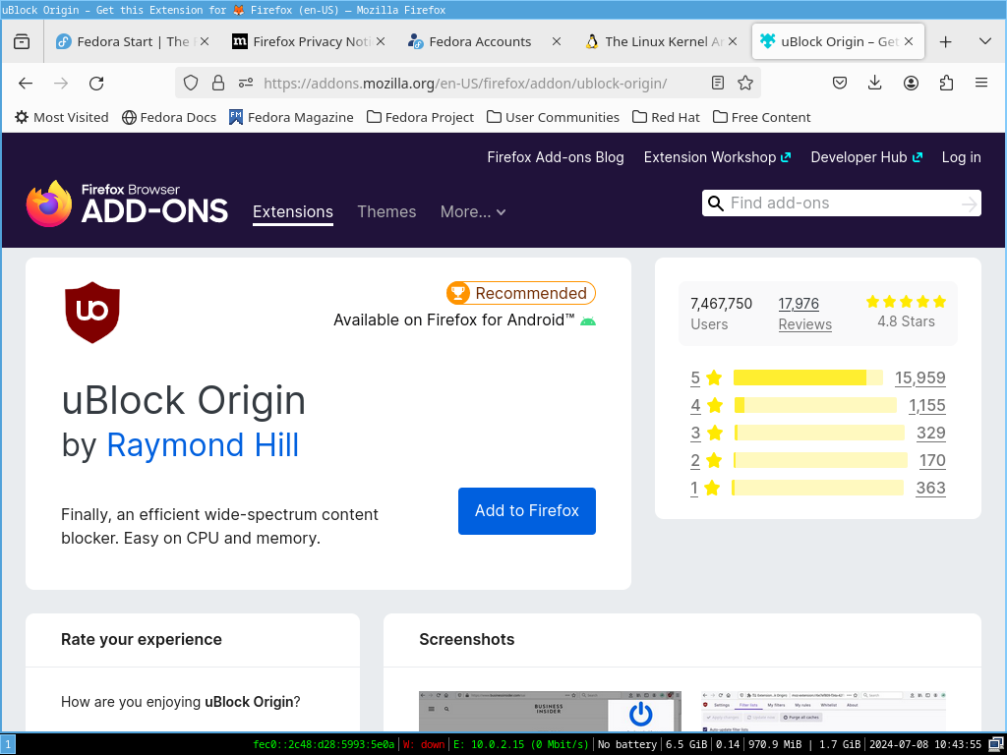Click the system tray icon beside the clock
This screenshot has width=1007, height=755.
[995, 745]
